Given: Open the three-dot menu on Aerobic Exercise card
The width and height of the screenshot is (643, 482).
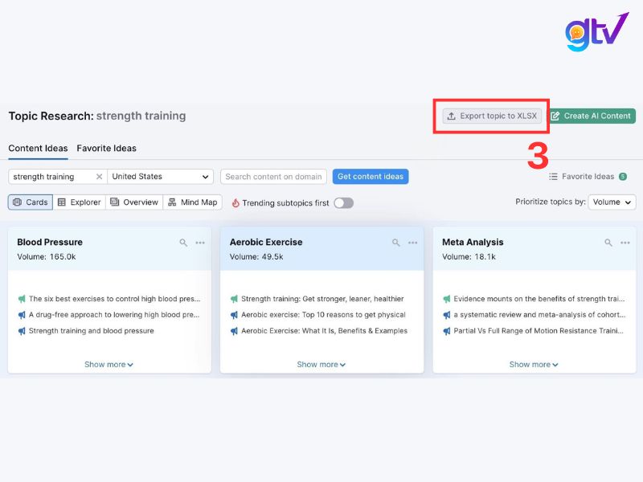Looking at the screenshot, I should tap(412, 243).
